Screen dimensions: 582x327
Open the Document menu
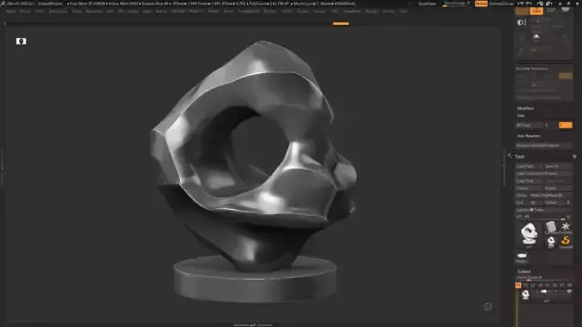[58, 11]
